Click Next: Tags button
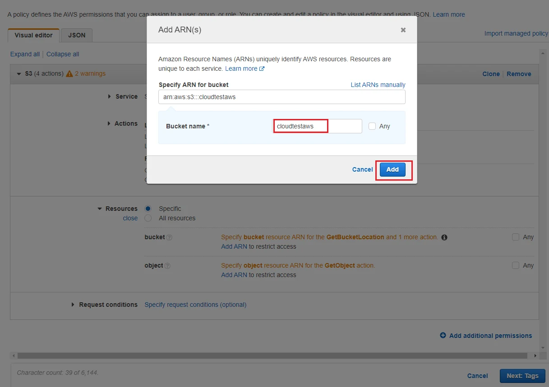This screenshot has height=387, width=549. [522, 376]
